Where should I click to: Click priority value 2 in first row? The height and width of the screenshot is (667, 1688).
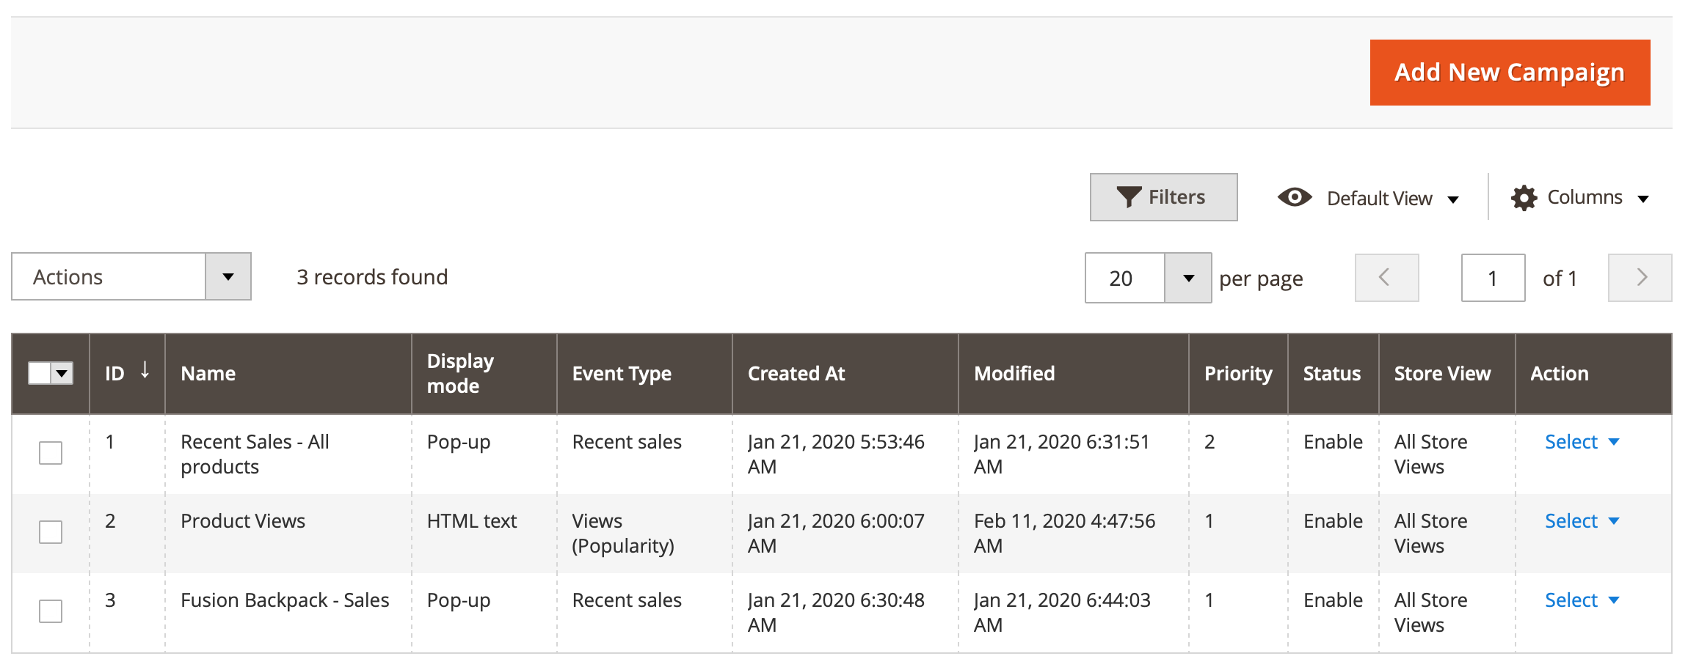pos(1209,442)
